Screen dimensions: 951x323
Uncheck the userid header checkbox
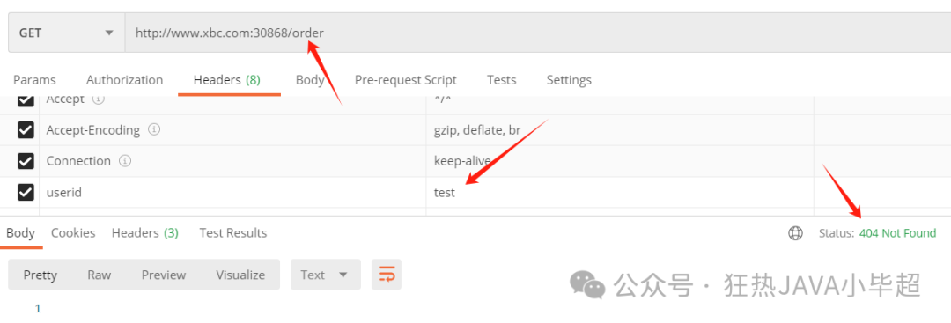coord(26,193)
